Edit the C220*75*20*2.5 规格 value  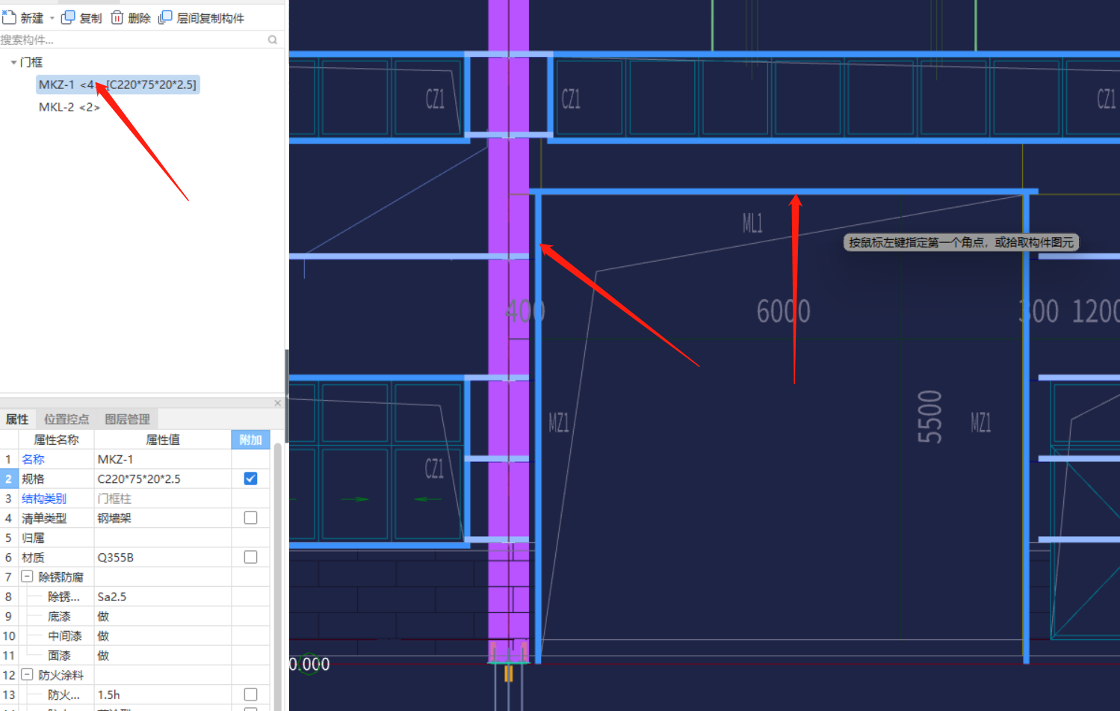point(163,478)
